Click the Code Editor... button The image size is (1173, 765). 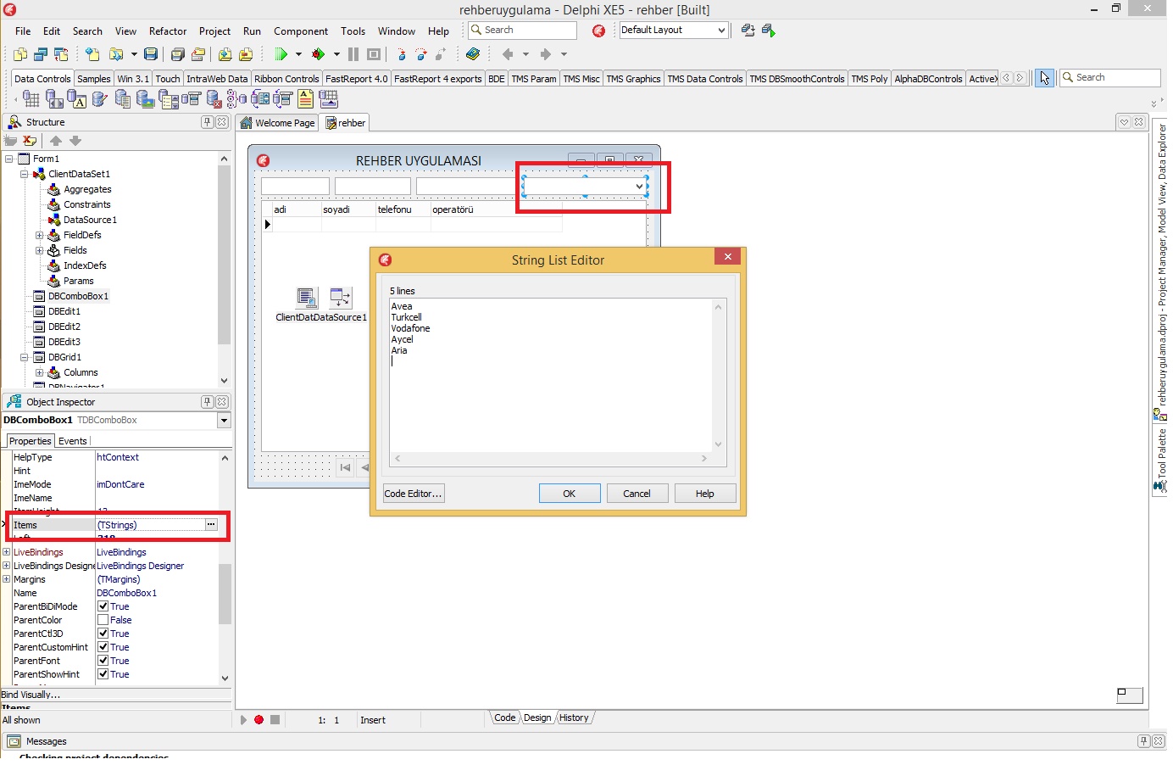413,494
